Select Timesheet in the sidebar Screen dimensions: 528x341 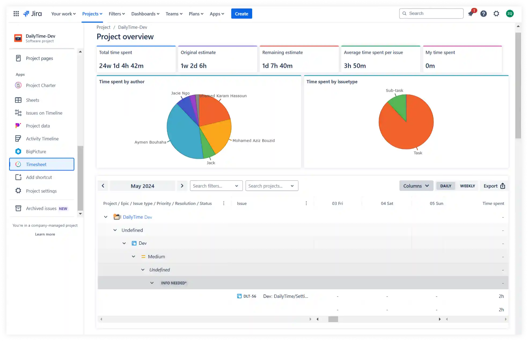pos(42,164)
